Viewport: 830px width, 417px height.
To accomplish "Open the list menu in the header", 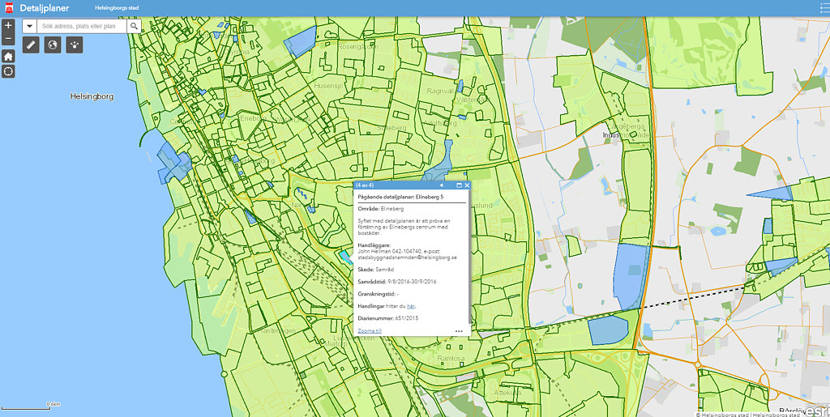I will [x=824, y=8].
